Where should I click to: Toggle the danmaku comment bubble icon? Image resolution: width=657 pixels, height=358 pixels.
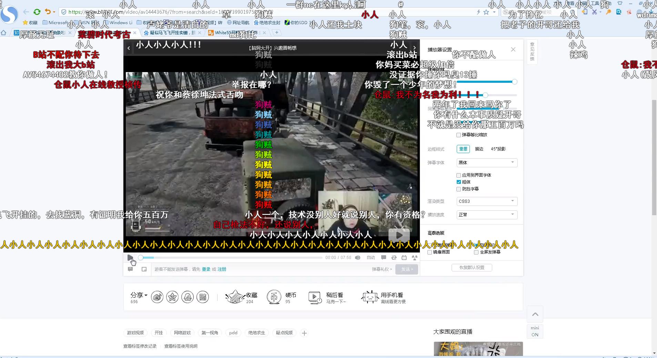click(383, 258)
